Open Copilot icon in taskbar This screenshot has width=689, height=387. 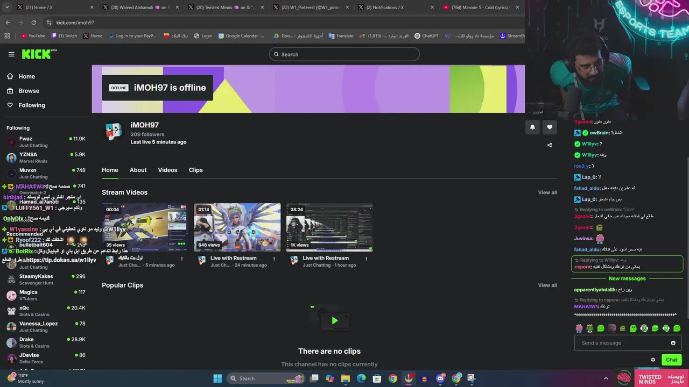329,378
